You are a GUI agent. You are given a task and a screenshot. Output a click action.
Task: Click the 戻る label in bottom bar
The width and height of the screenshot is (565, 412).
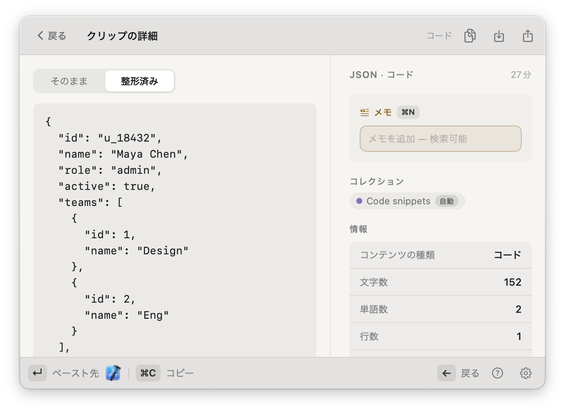[x=470, y=373]
